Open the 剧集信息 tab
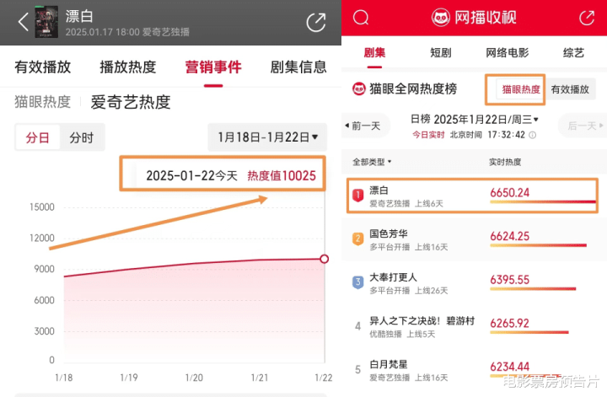Image resolution: width=607 pixels, height=397 pixels. tap(298, 67)
